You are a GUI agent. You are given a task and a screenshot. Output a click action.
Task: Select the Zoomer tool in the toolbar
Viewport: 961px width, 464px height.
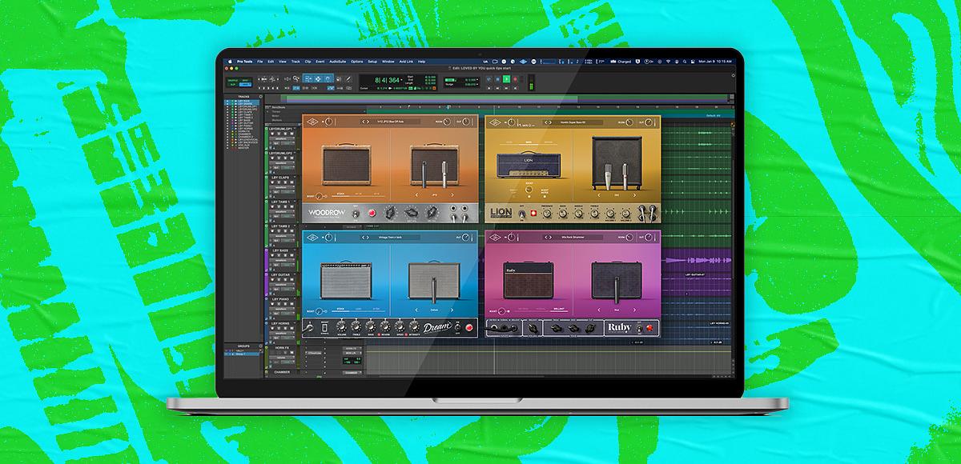click(x=296, y=78)
